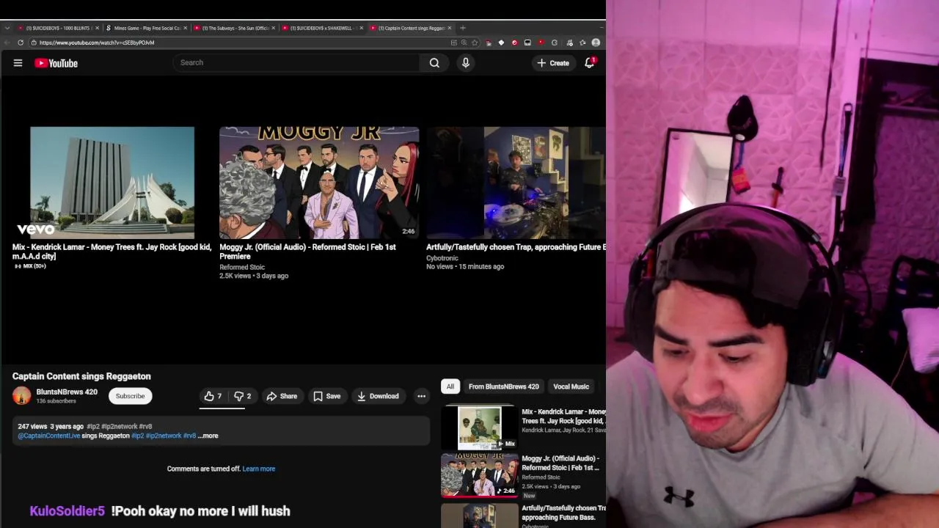This screenshot has height=528, width=939.
Task: Select the Vocal Music chip
Action: coord(571,386)
